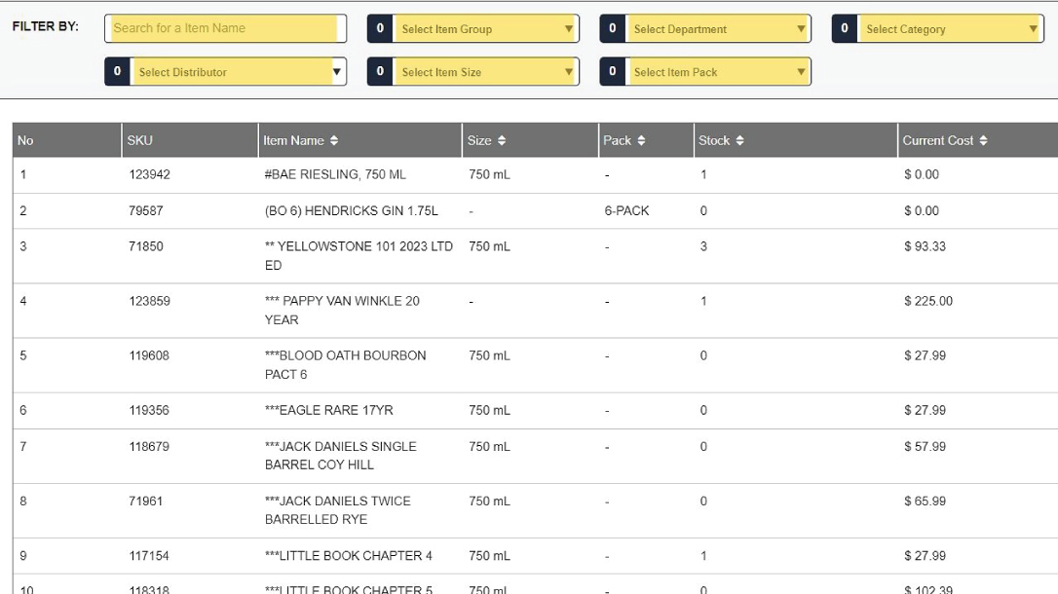This screenshot has height=594, width=1058.
Task: Select the EAGLE RARE 17YR row
Action: point(328,411)
